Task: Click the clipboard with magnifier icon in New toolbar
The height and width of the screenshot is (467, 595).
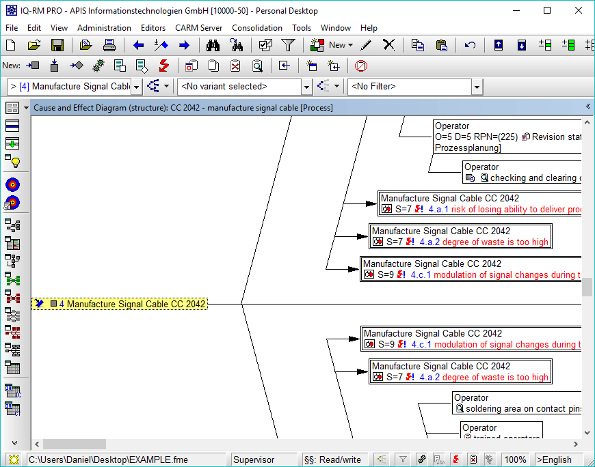Action: tap(257, 66)
